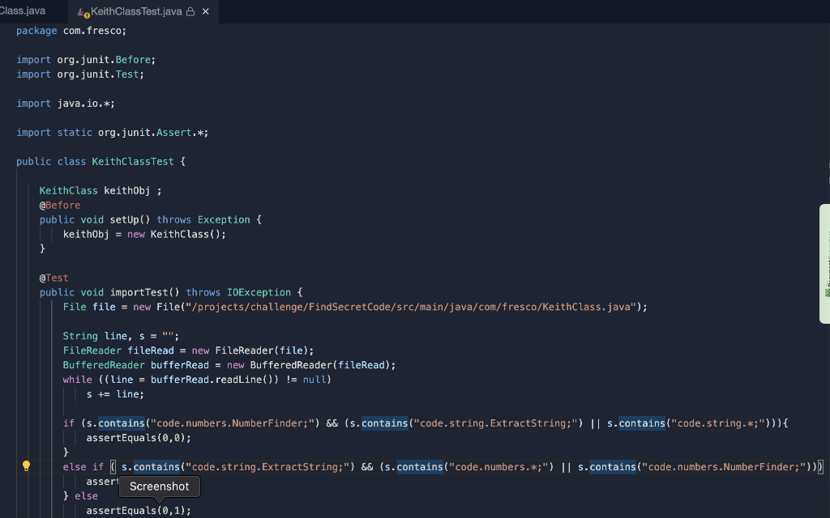This screenshot has height=518, width=830.
Task: Click the 'while' keyword
Action: (x=77, y=380)
